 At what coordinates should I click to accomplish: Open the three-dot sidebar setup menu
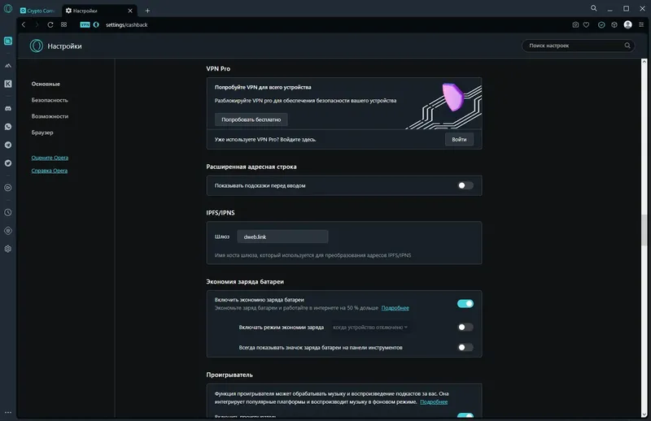(x=8, y=412)
